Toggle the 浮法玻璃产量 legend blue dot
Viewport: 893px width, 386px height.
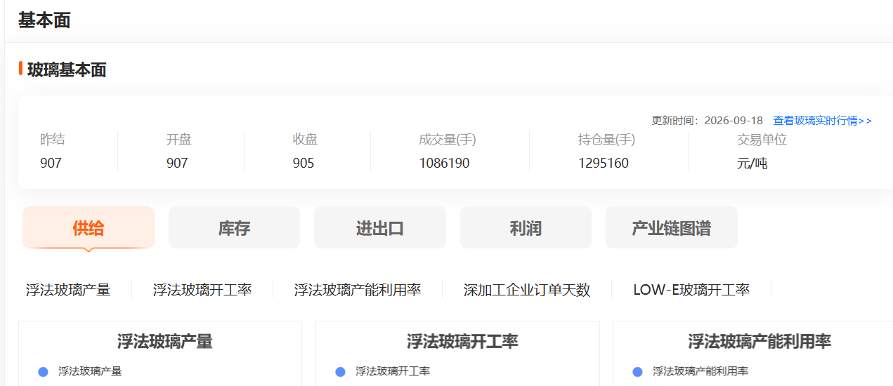[x=43, y=372]
